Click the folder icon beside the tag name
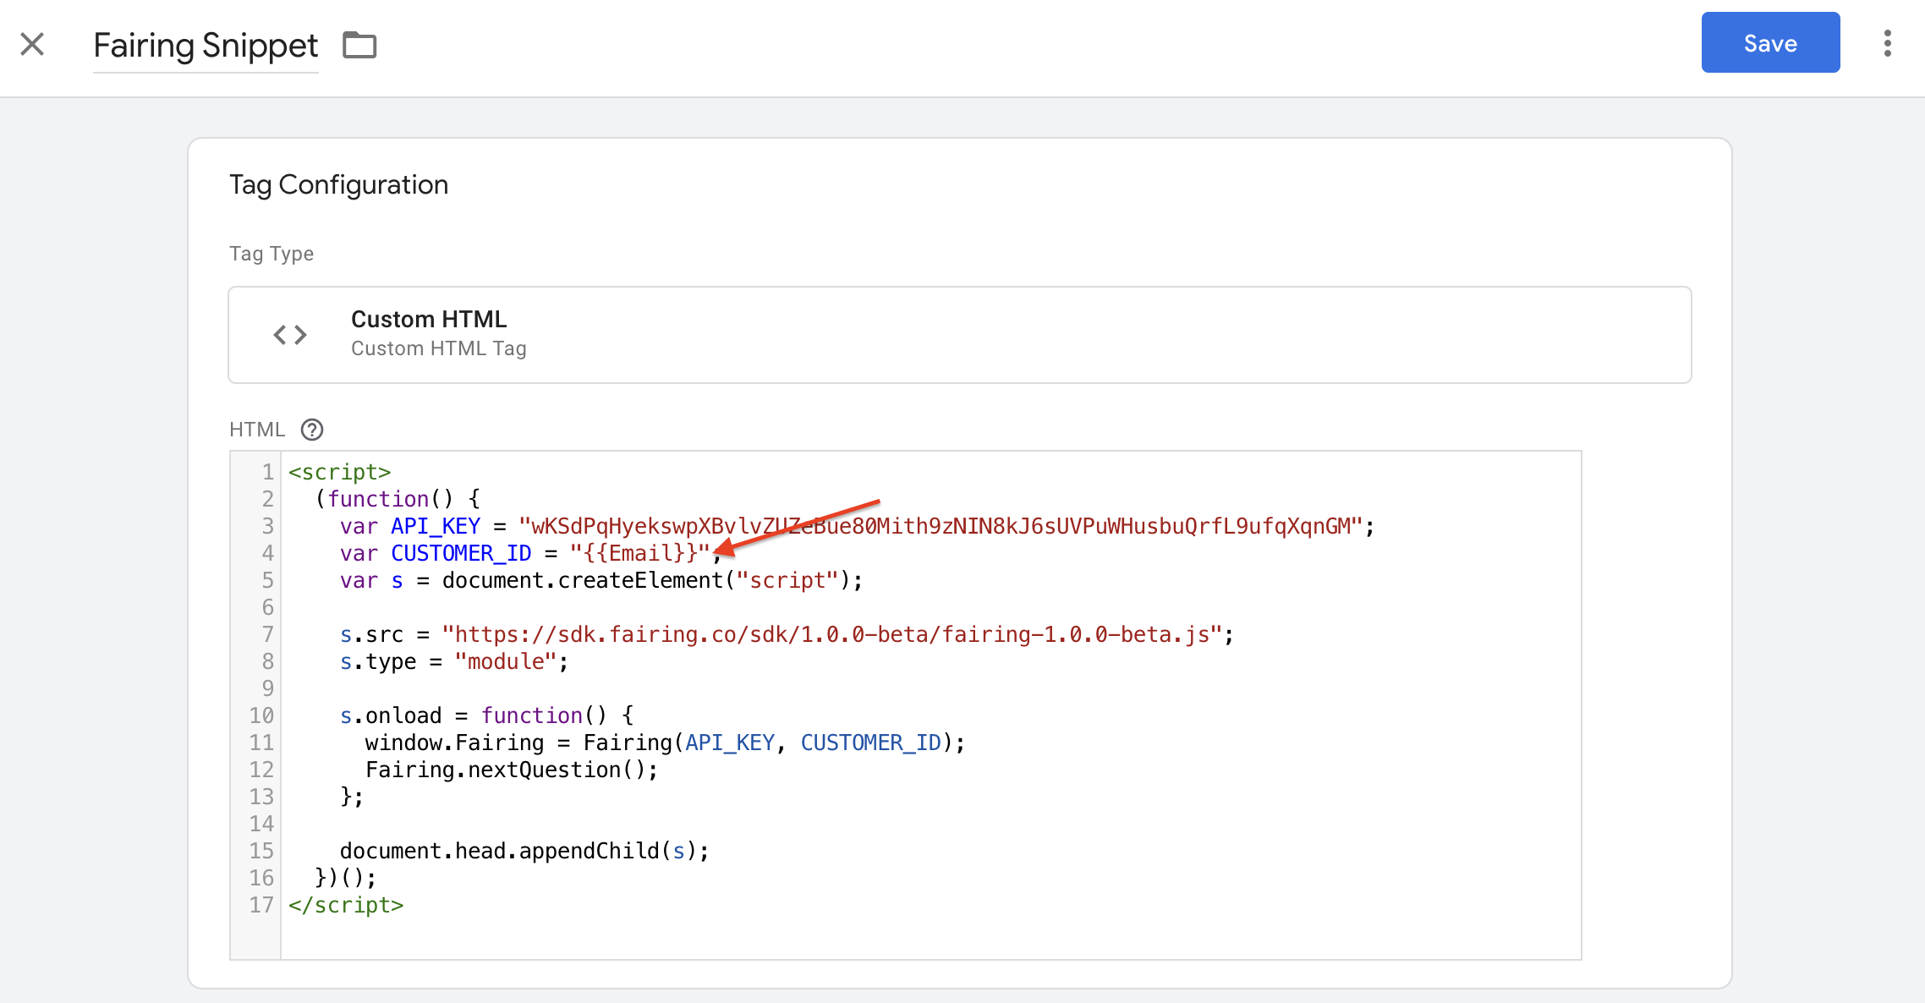This screenshot has height=1003, width=1925. click(359, 45)
